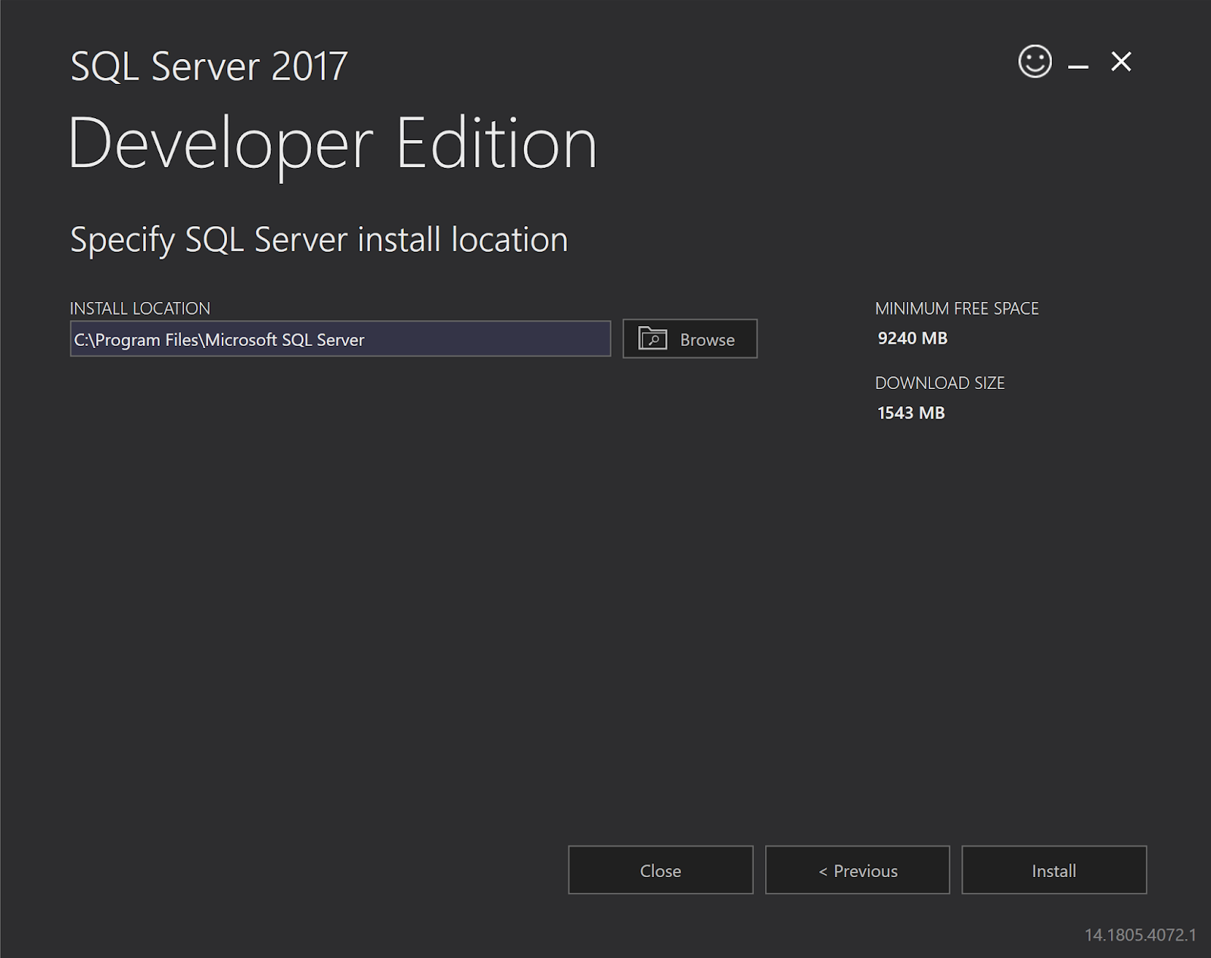Click the INSTALL LOCATION label
Viewport: 1211px width, 958px height.
140,308
